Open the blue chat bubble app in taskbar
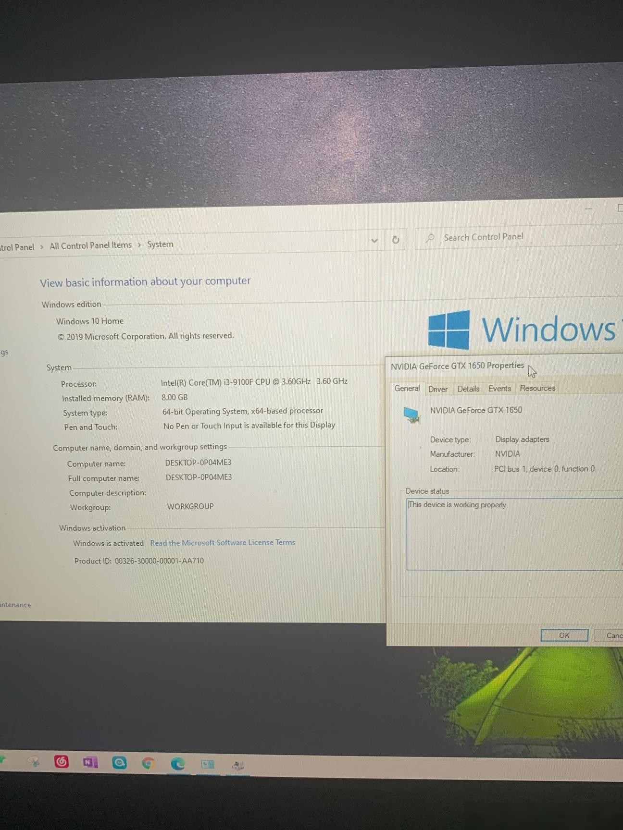The image size is (623, 830). pyautogui.click(x=119, y=762)
